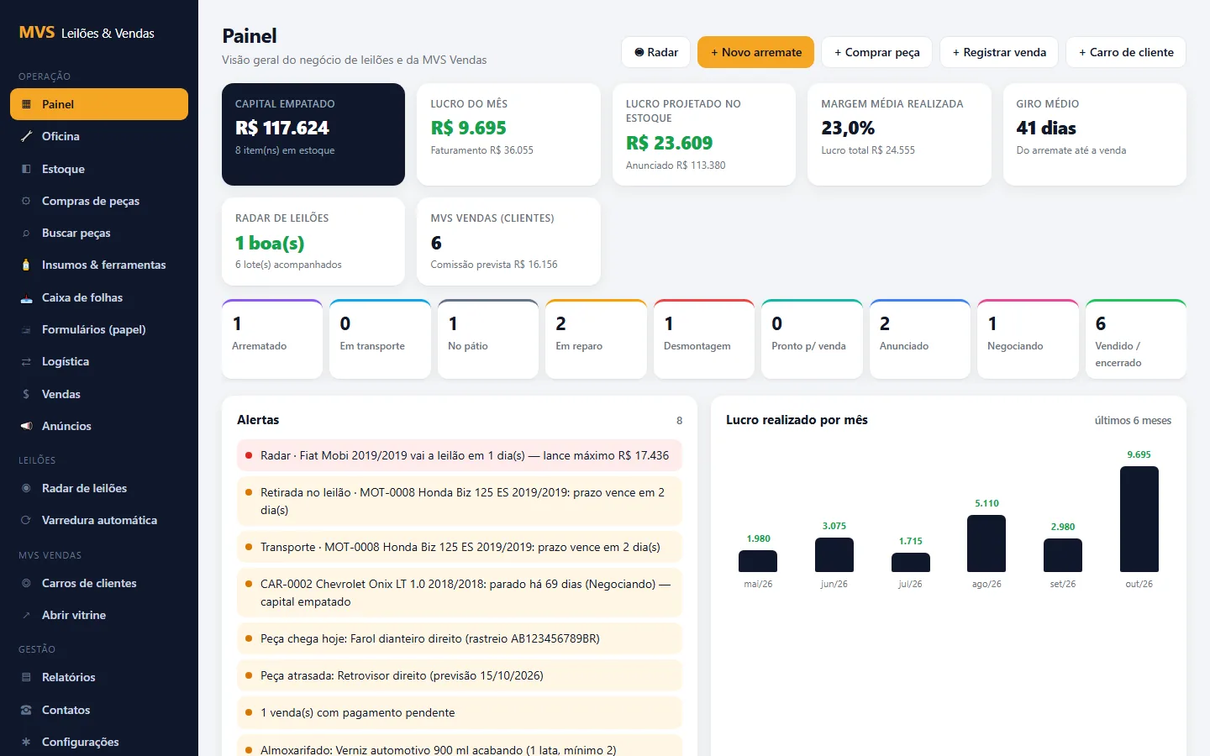1210x756 pixels.
Task: Click the Relatórios icon in sidebar
Action: (x=26, y=677)
